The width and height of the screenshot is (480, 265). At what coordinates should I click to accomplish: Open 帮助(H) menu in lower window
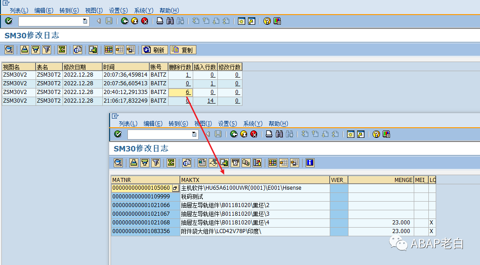coord(278,124)
